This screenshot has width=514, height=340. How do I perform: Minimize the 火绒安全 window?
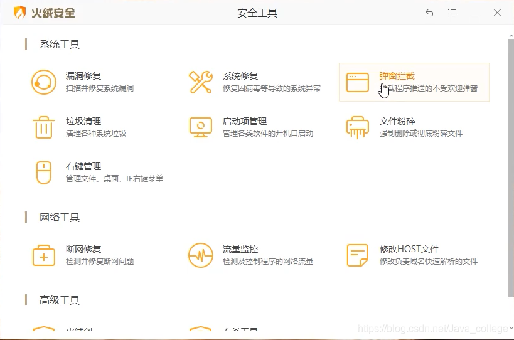tap(474, 14)
